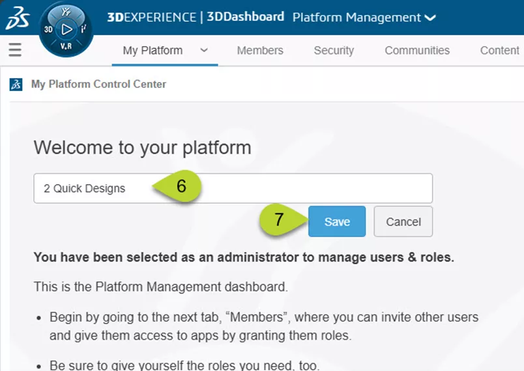Select the My Platform tab
This screenshot has height=371, width=524.
(153, 50)
